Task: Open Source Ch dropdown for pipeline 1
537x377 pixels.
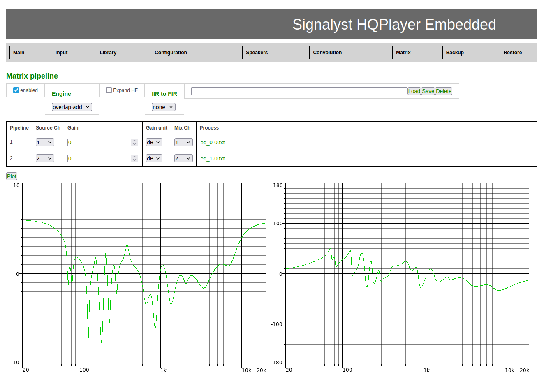Action: (45, 142)
